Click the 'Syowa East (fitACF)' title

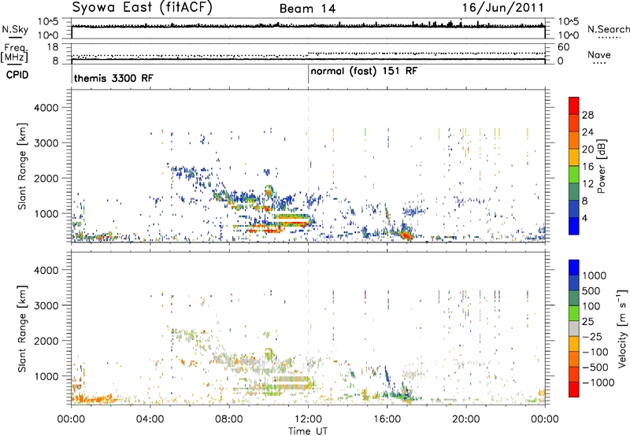(143, 8)
